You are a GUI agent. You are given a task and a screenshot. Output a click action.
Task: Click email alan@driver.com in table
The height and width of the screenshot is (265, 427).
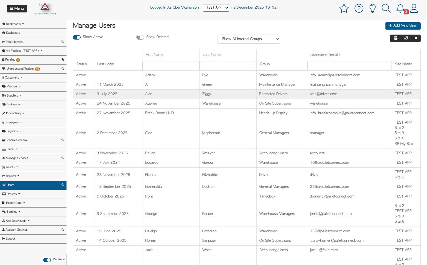point(323,94)
